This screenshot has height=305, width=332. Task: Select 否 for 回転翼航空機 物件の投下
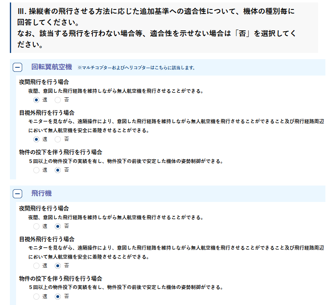58,170
